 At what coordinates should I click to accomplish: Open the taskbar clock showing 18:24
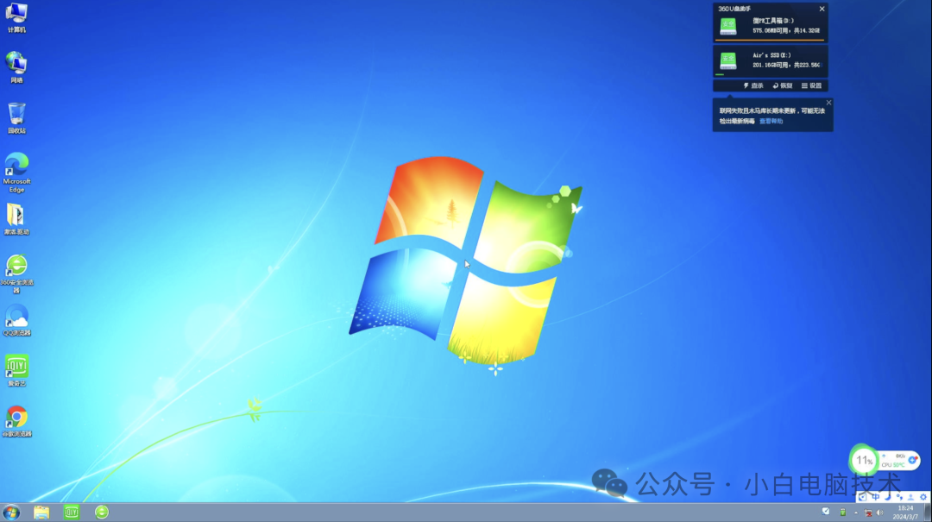click(x=905, y=513)
